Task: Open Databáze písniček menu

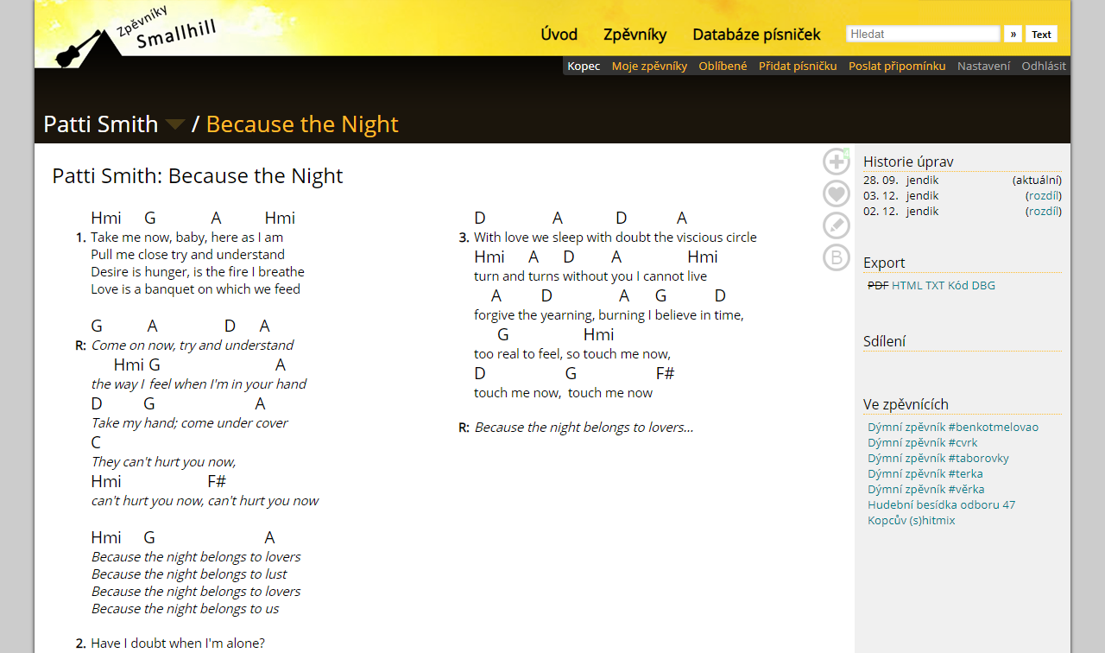Action: point(756,35)
